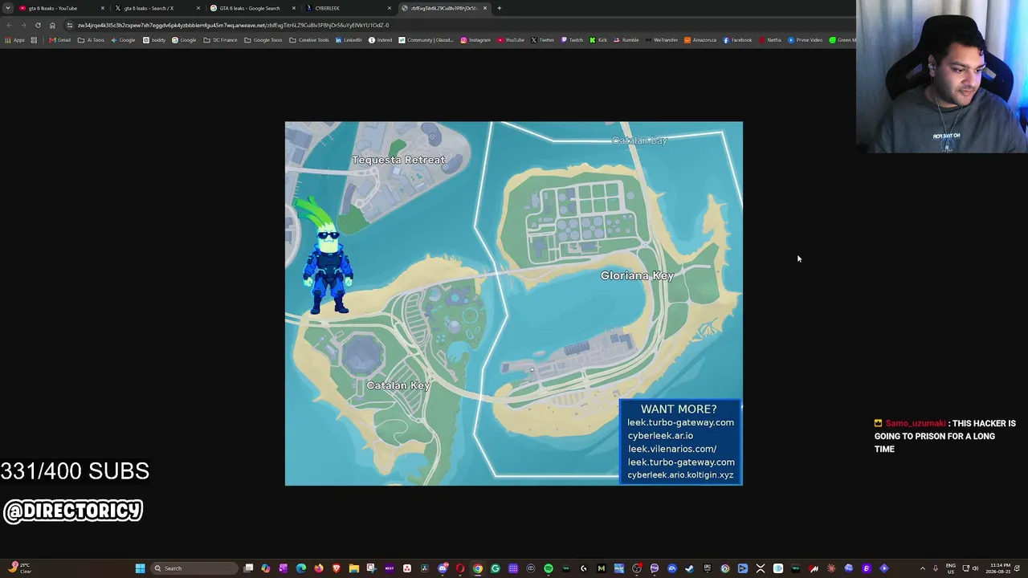
Task: Click the cyberleek.ario.koltigin.xyz link
Action: pos(680,474)
